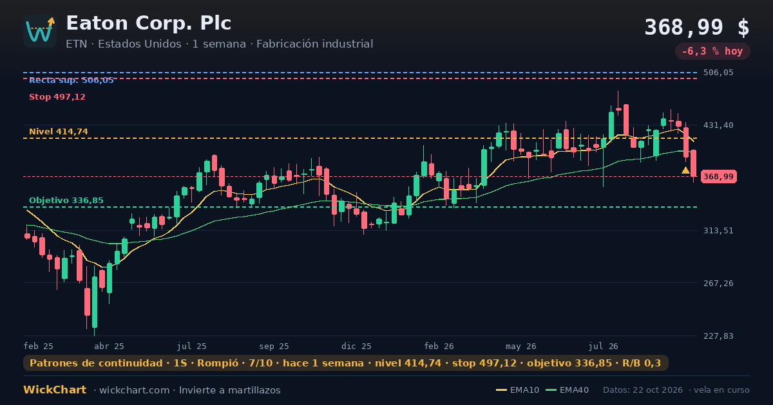The width and height of the screenshot is (773, 405).
Task: Click the Objetivo 336,85 label
Action: point(66,201)
